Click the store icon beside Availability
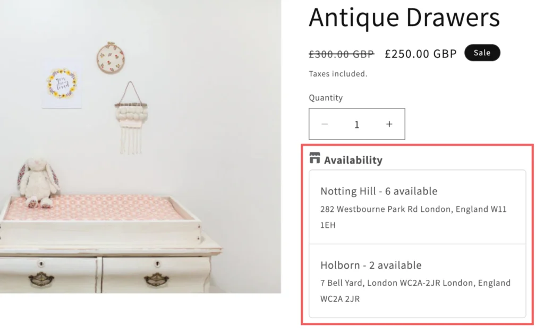Viewport: 544px width, 333px height. pos(315,158)
